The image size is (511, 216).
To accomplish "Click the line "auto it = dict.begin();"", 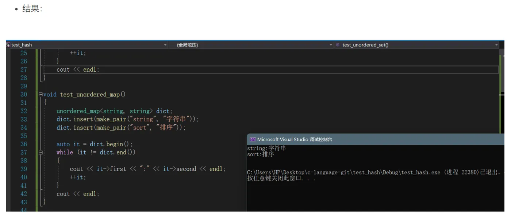I will tap(95, 144).
